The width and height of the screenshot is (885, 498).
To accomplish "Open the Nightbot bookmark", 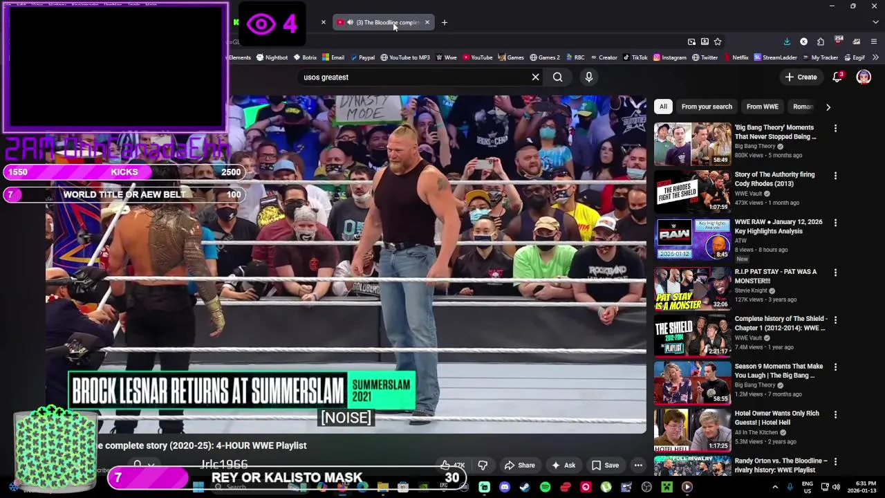I will (x=272, y=57).
